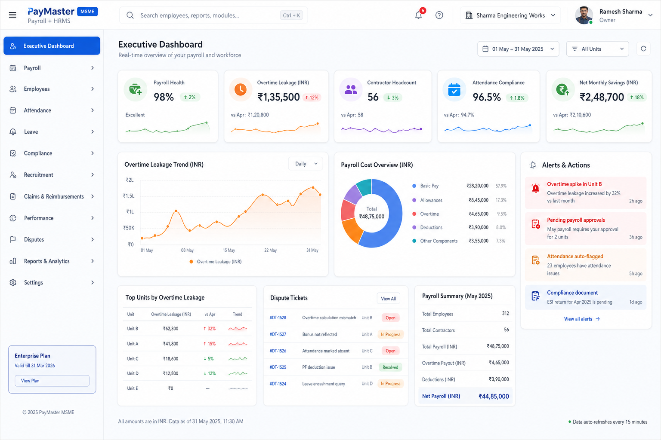Expand the Compliance menu chevron
This screenshot has width=661, height=440.
[x=93, y=153]
